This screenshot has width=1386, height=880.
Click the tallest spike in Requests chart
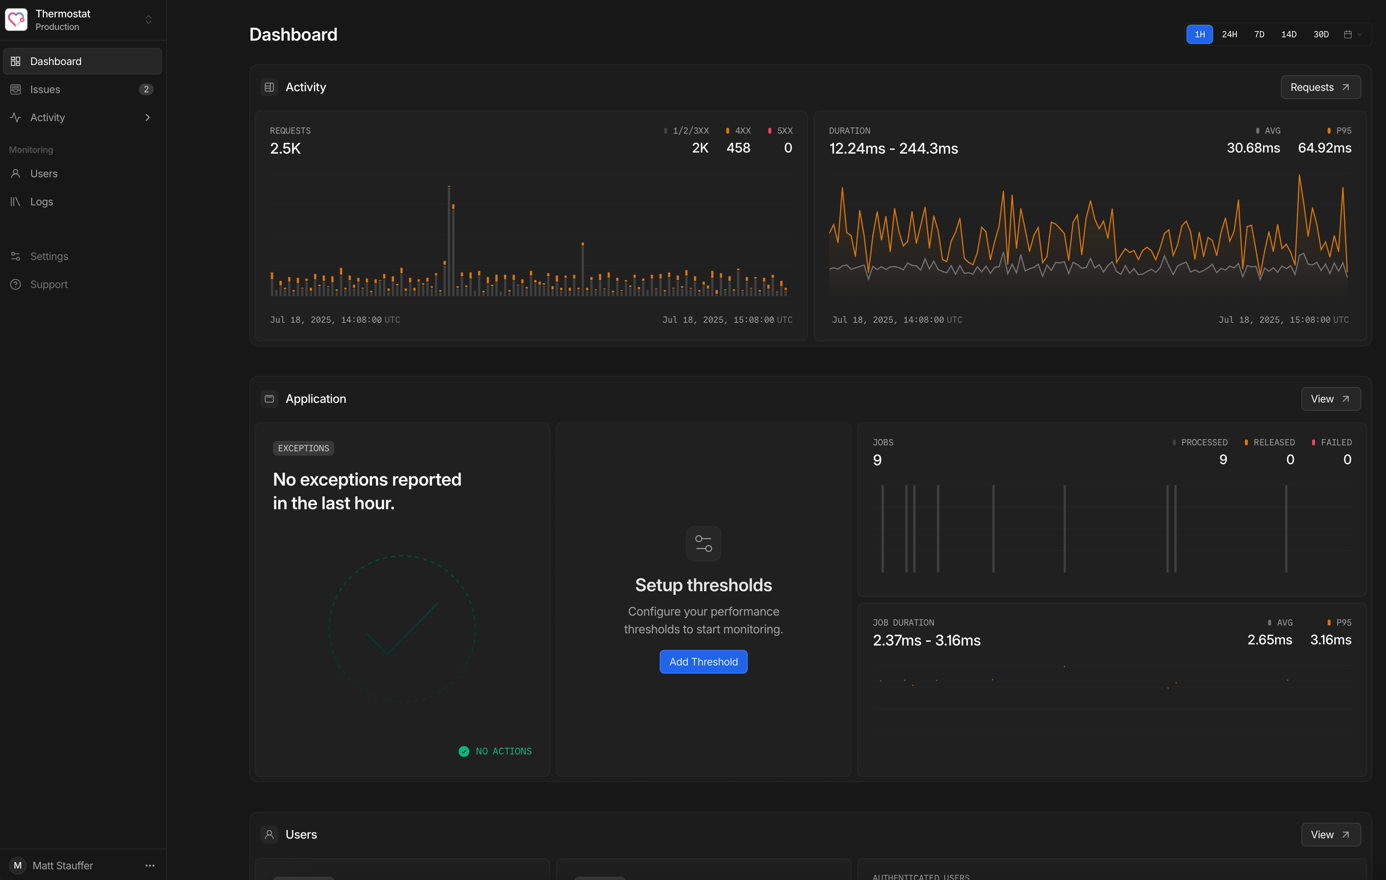(x=449, y=242)
